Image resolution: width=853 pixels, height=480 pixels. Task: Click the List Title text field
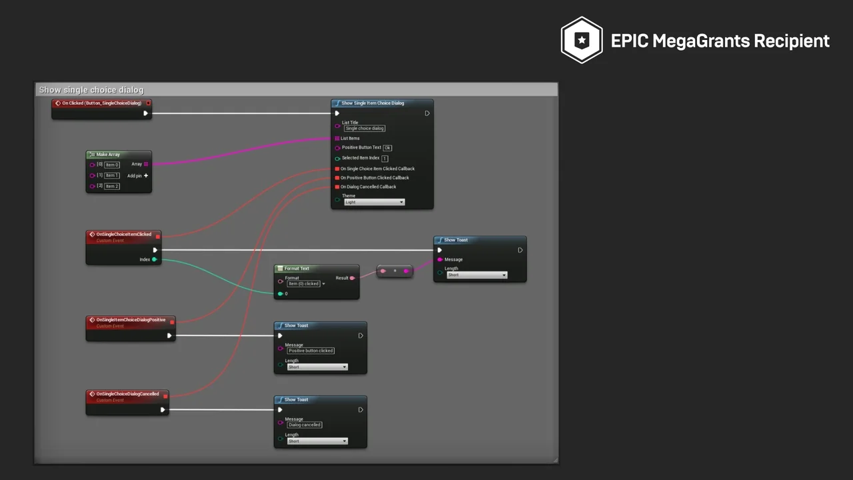tap(364, 129)
